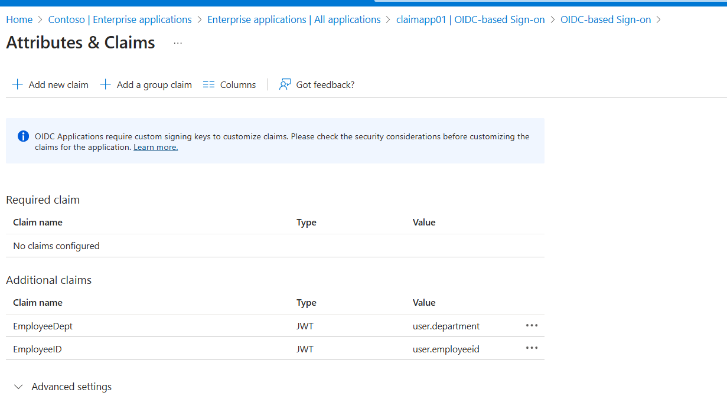
Task: Open the claimapp01 | OIDC-based Sign-on breadcrumb
Action: (x=470, y=19)
